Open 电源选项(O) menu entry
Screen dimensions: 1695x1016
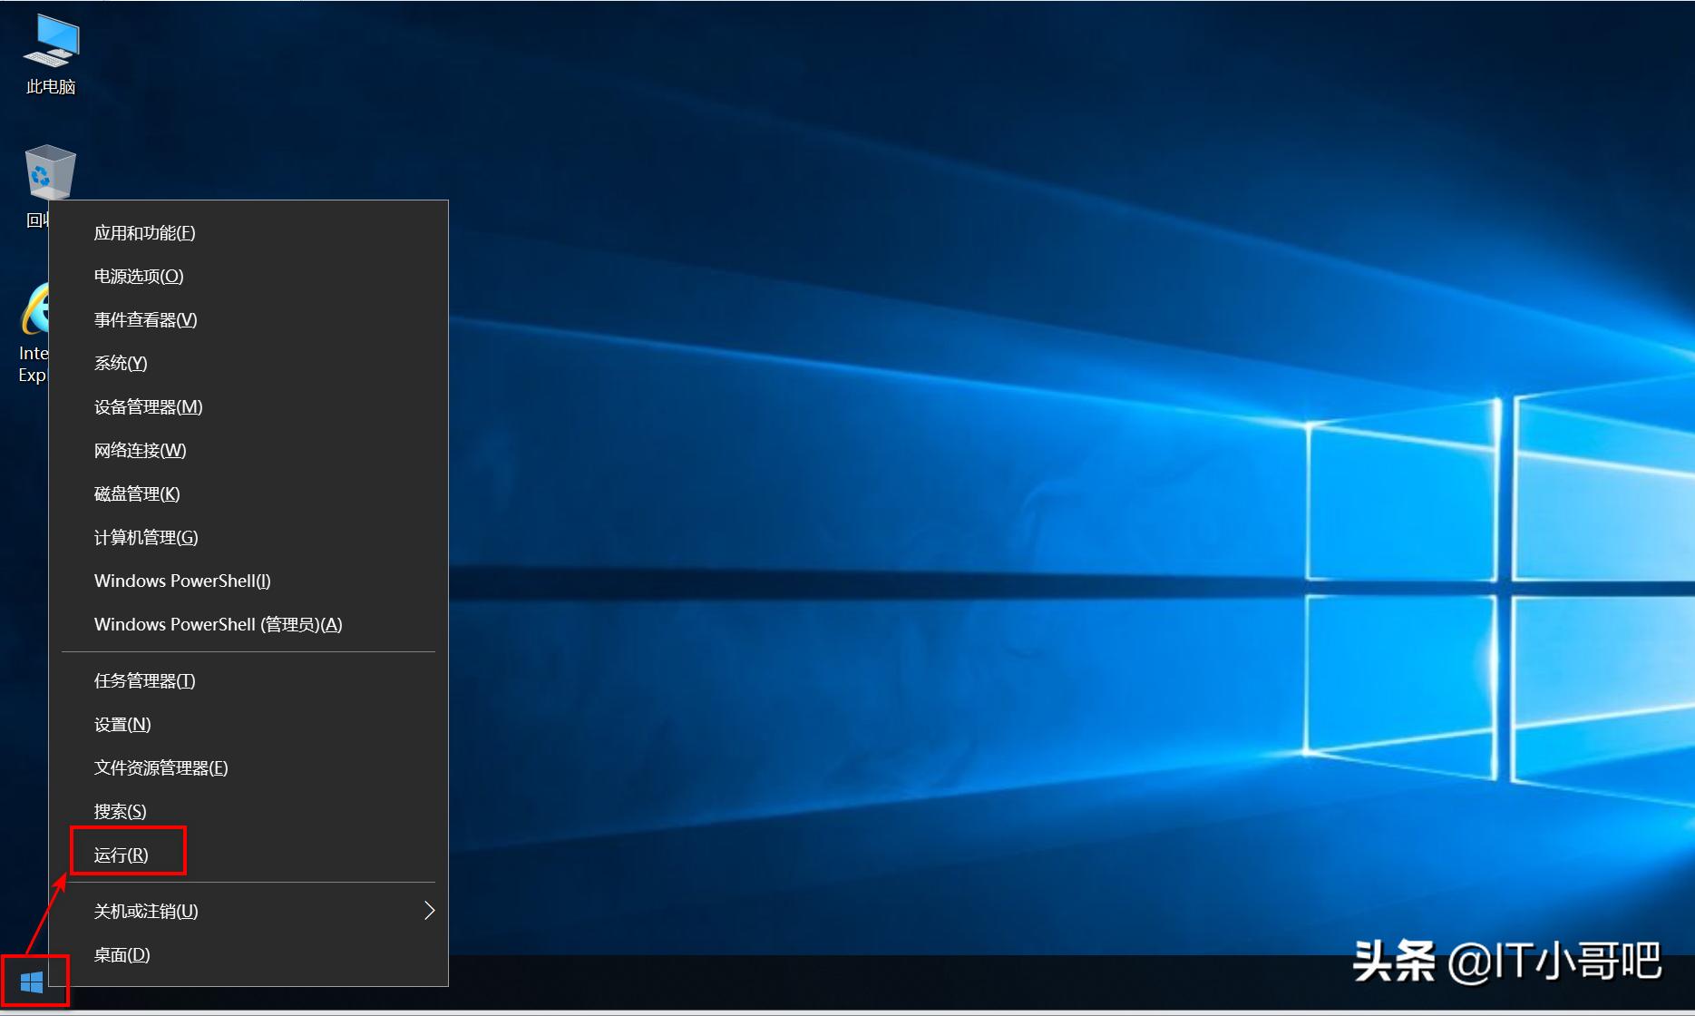pyautogui.click(x=248, y=277)
